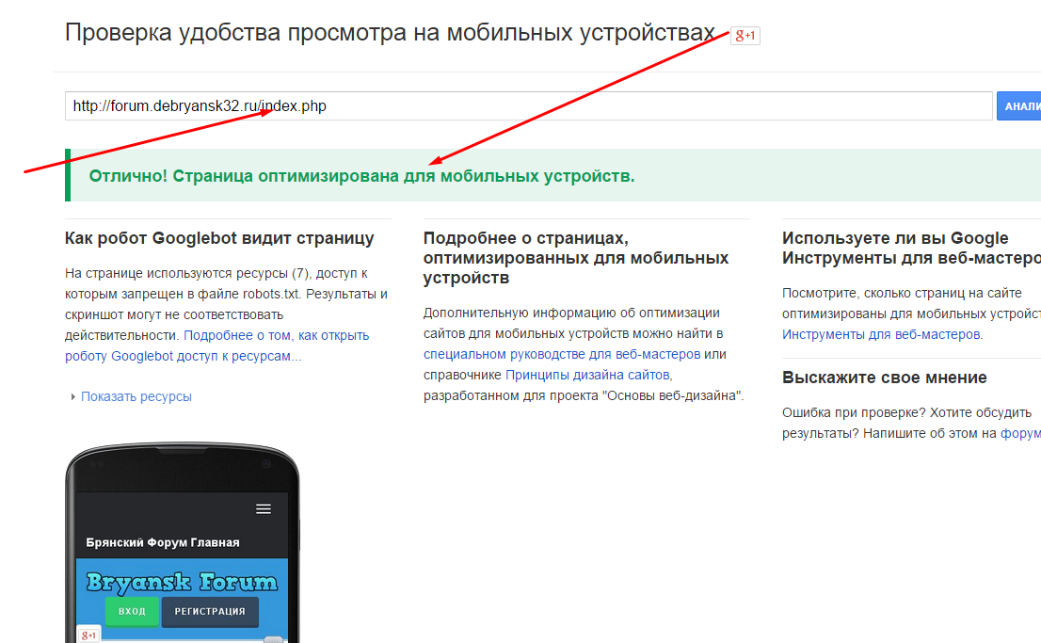
Task: Open the Принципы дизайна сайтов link
Action: pos(587,375)
